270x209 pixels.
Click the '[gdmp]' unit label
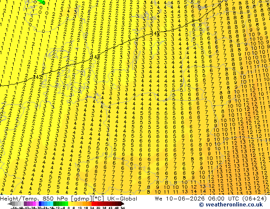(82, 199)
